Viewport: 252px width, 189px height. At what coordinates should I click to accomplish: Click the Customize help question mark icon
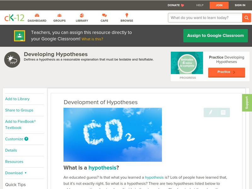click(x=26, y=139)
